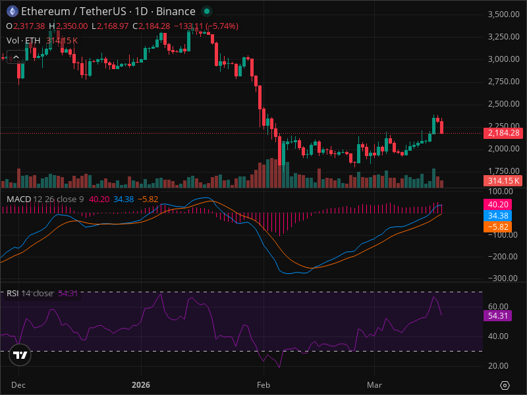Image resolution: width=527 pixels, height=395 pixels.
Task: Open the TradingView logo button
Action: [x=20, y=355]
